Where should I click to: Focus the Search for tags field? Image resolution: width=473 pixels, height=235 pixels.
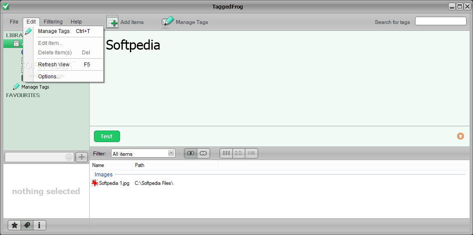tap(441, 21)
